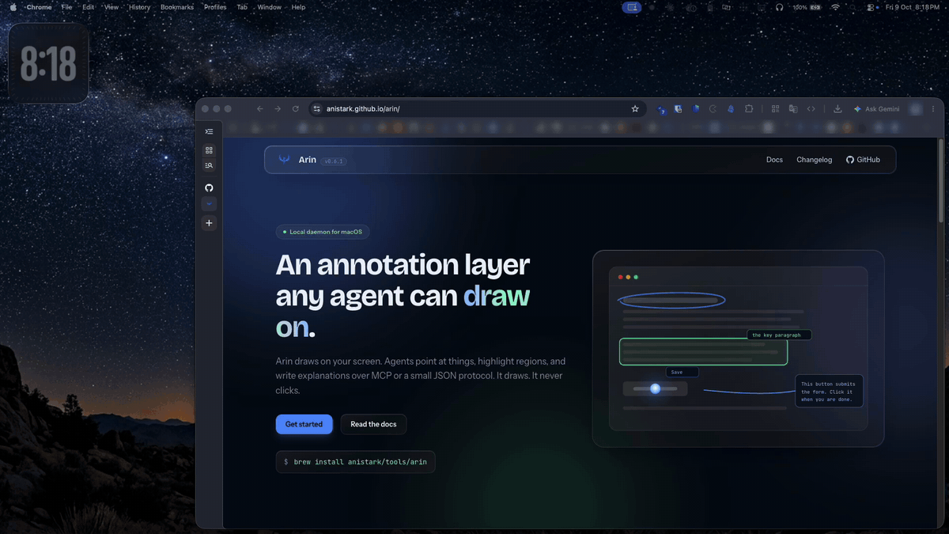
Task: Open the Changelog link
Action: [815, 160]
